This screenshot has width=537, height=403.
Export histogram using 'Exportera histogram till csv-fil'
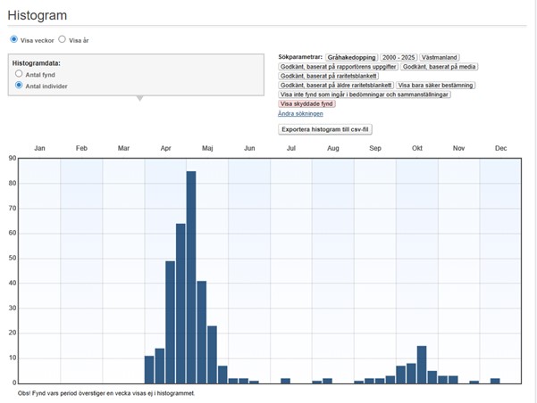(325, 129)
